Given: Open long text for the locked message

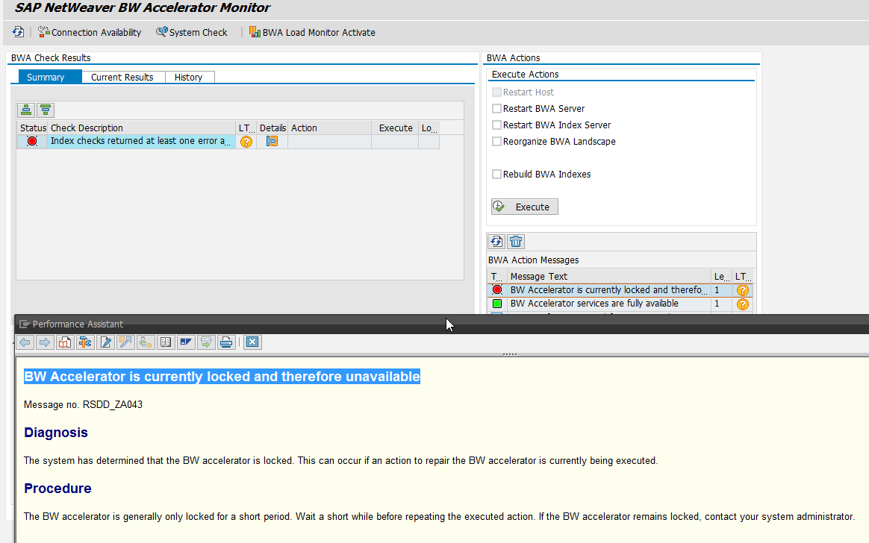Looking at the screenshot, I should pyautogui.click(x=743, y=290).
